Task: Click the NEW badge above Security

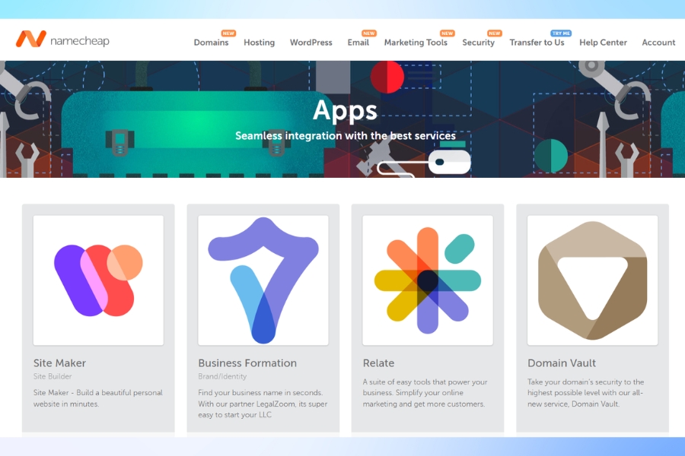Action: pos(494,33)
